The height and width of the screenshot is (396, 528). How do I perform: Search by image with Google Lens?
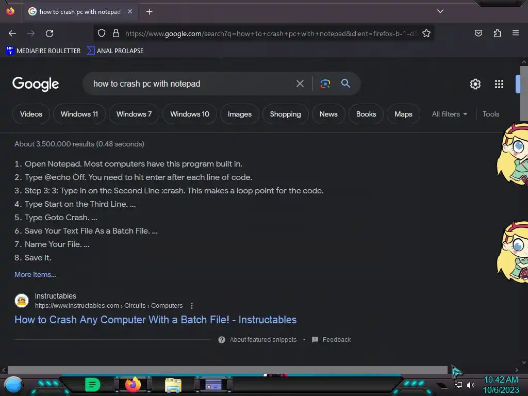coord(325,84)
